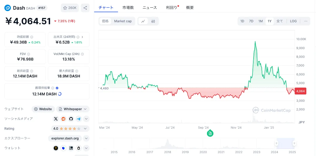Screen dimensions: 316x156
Task: Toggle the chart to 価格 mode
Action: (x=105, y=21)
